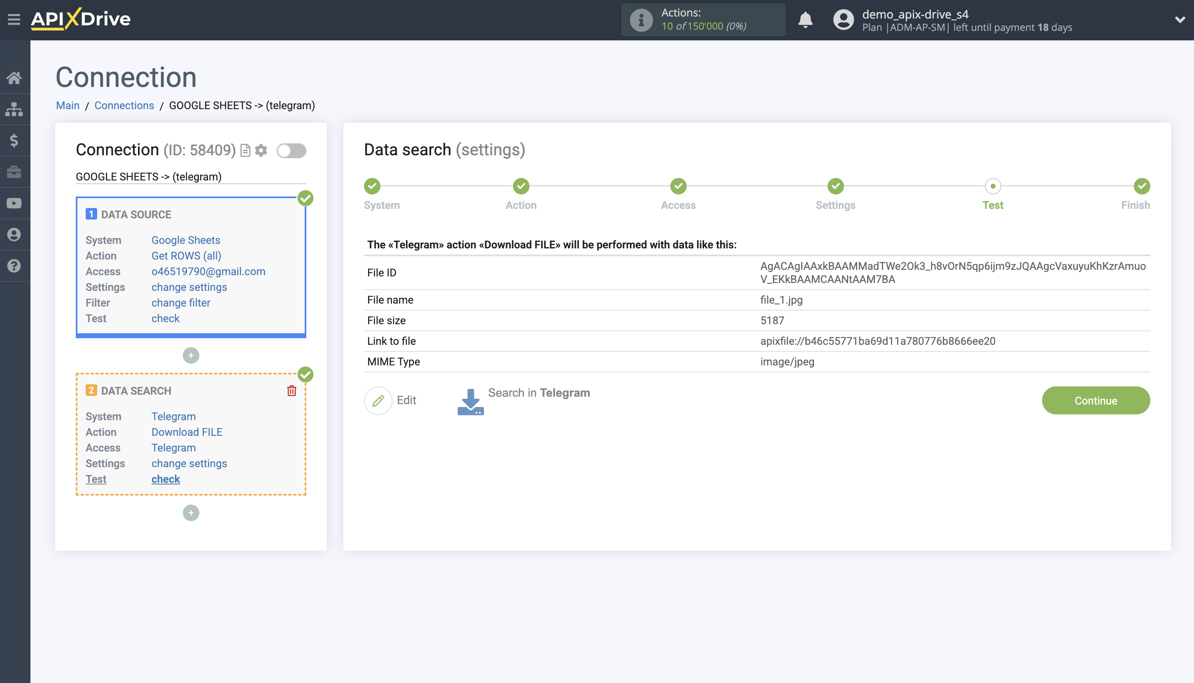Open the Connections breadcrumb link
1194x683 pixels.
pos(124,105)
